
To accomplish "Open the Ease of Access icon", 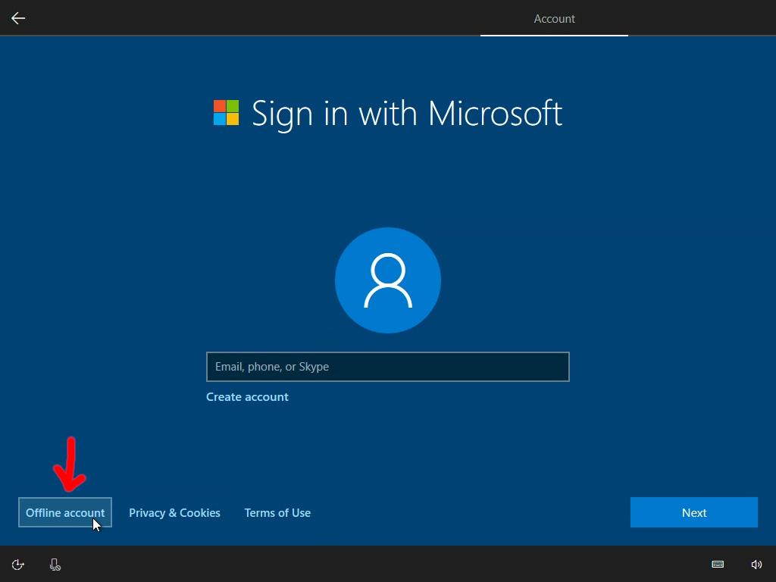I will click(x=18, y=565).
